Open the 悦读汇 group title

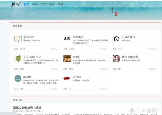[77, 57]
